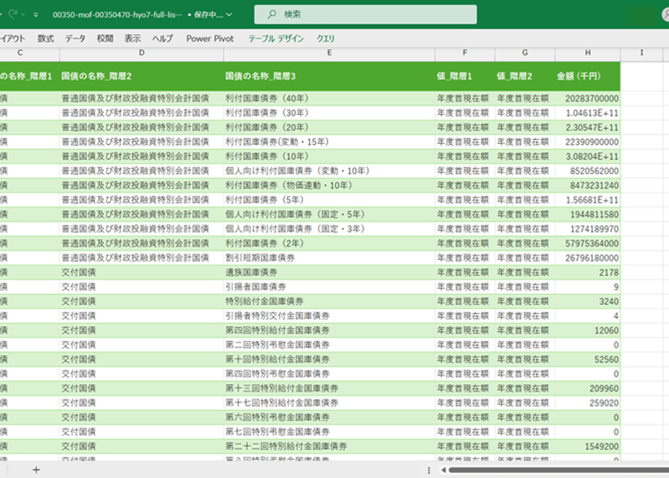Screen dimensions: 669x478
Task: Select column I header
Action: 641,53
